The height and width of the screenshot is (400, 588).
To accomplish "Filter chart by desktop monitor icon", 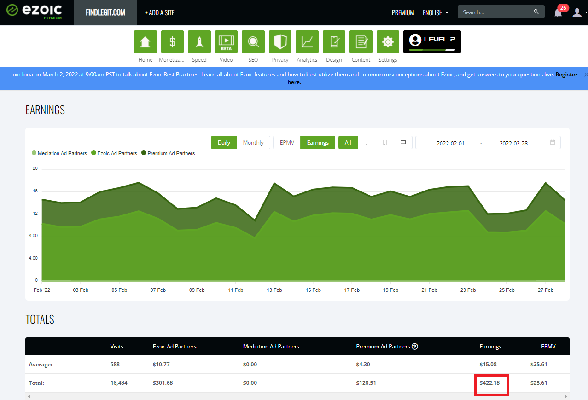I will point(403,143).
